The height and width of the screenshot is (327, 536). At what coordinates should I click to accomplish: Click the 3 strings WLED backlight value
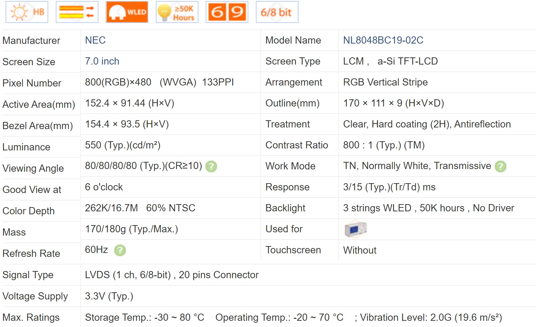429,208
